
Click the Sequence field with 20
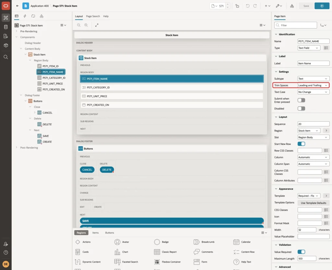(x=314, y=124)
